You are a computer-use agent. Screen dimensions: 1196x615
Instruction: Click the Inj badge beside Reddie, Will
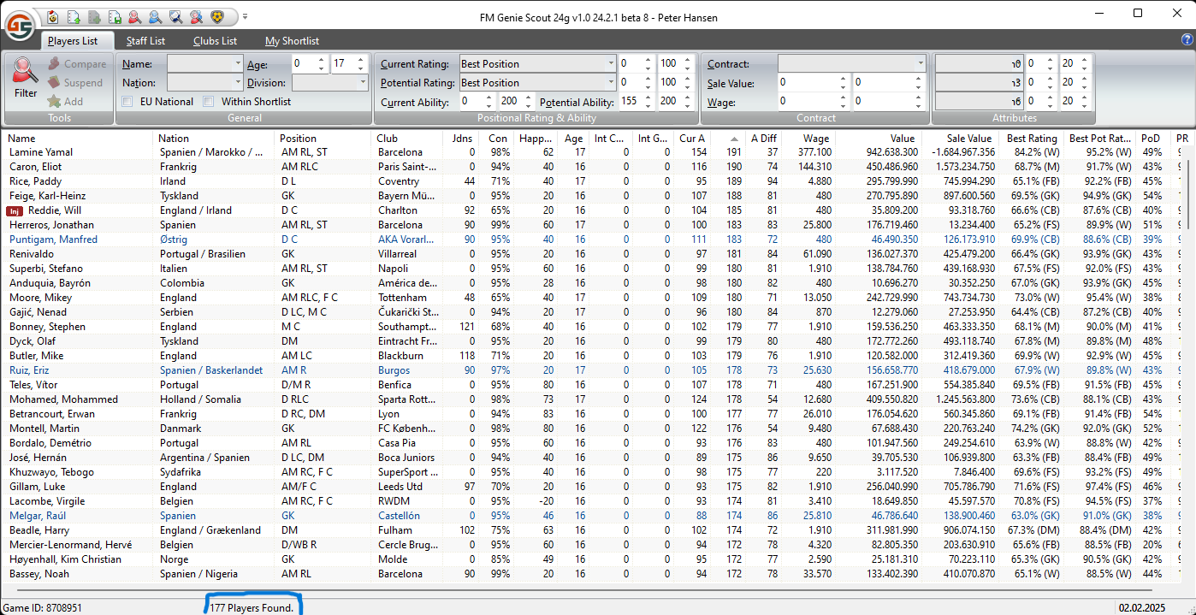pos(15,210)
